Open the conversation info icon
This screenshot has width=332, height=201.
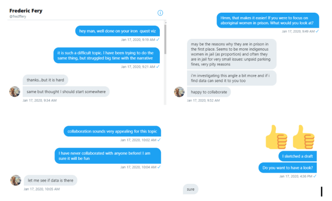pos(160,13)
